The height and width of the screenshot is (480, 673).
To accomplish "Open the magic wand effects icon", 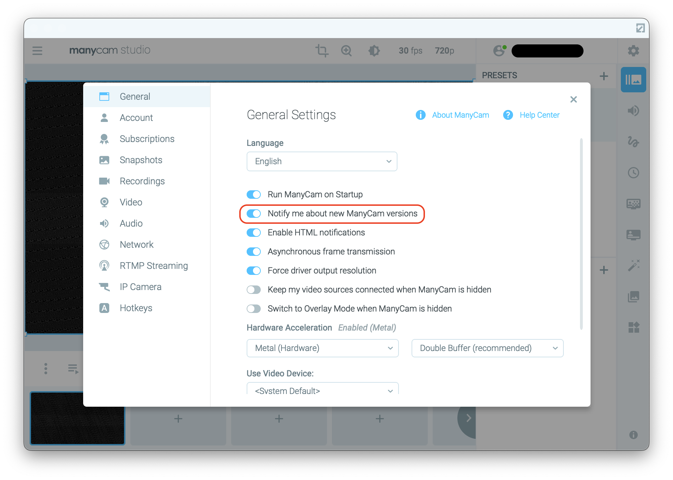I will pos(634,266).
